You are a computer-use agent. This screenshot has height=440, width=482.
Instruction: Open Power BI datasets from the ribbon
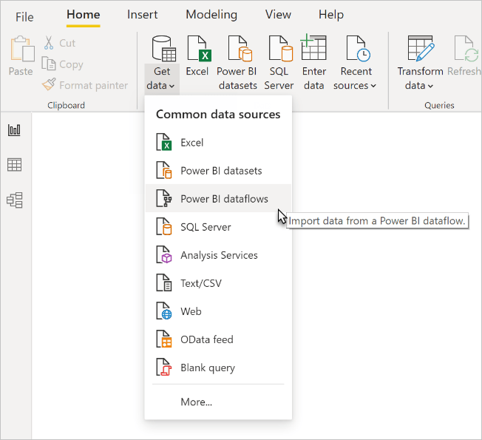point(237,63)
